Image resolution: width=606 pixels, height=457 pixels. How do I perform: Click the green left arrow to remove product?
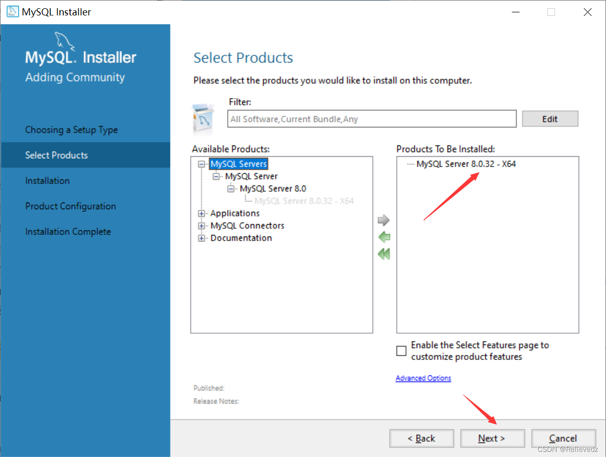tap(384, 237)
